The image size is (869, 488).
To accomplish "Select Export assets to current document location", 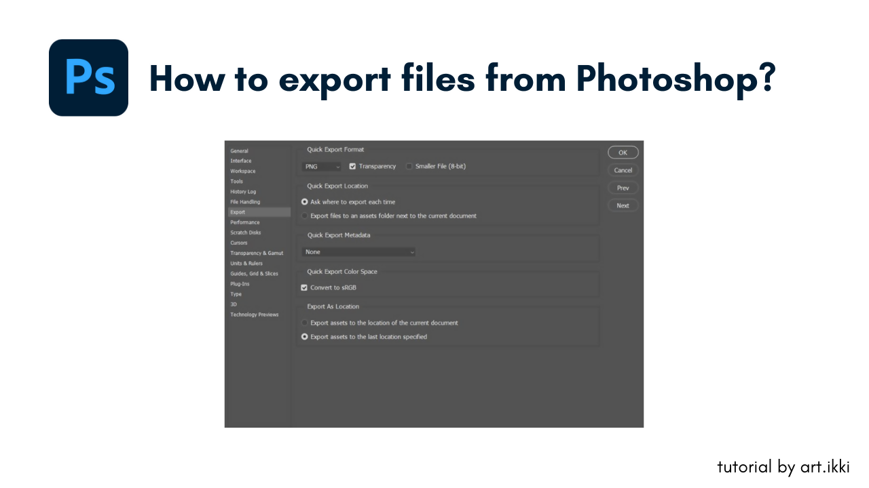I will point(305,323).
